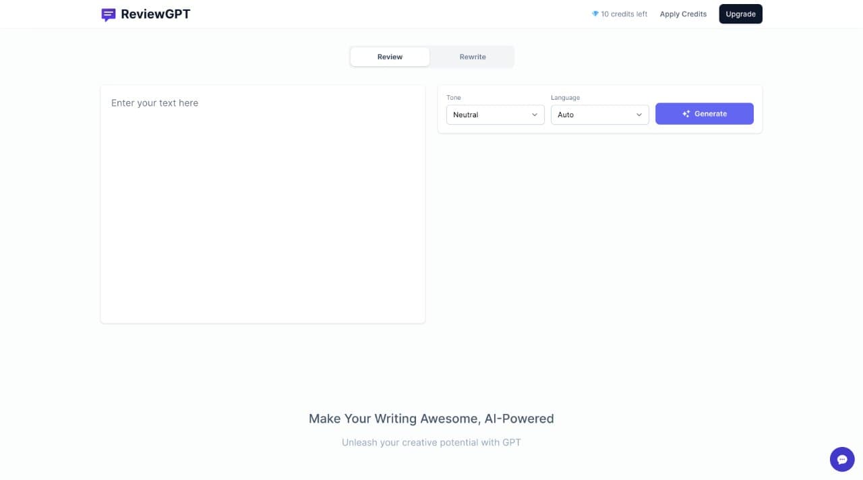This screenshot has height=480, width=863.
Task: Open the Language dropdown set to Auto
Action: (x=600, y=115)
